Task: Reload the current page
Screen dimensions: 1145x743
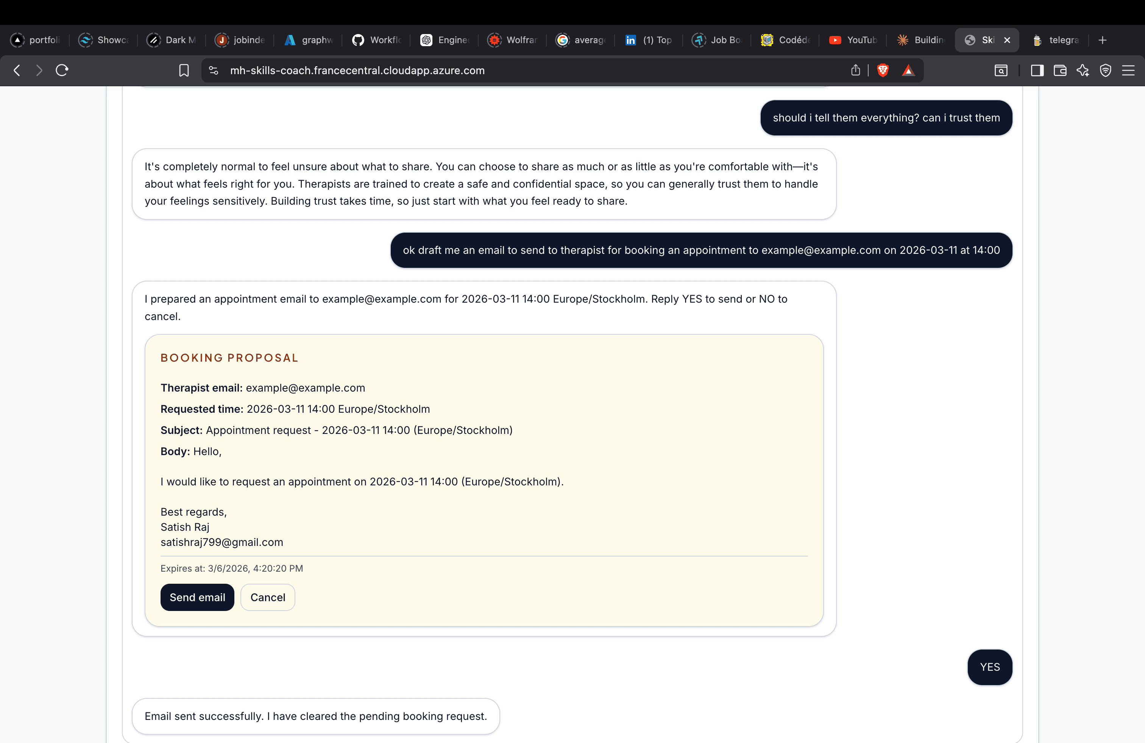Action: pos(62,70)
